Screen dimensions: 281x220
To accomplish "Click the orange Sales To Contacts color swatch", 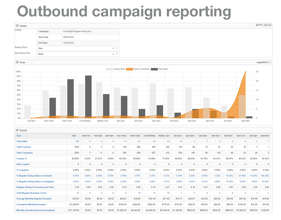I will click(129, 69).
